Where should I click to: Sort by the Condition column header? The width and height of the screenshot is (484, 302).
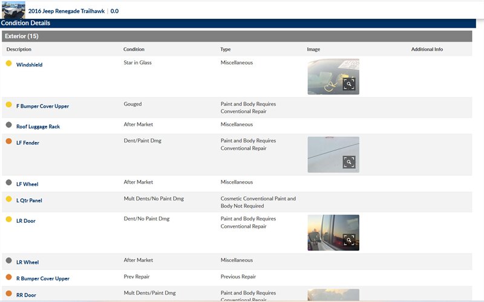134,50
